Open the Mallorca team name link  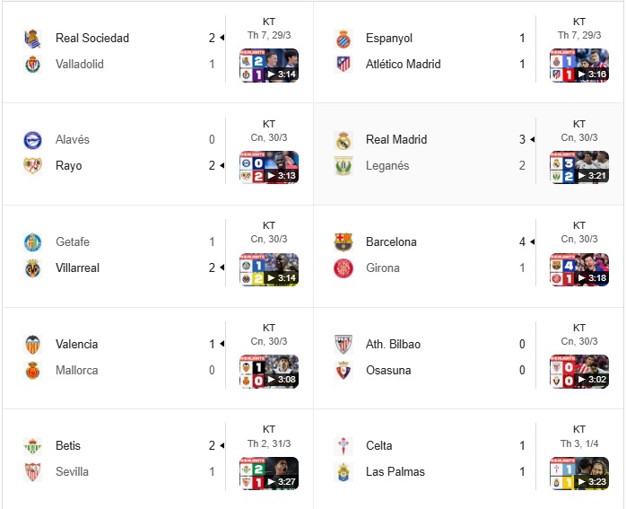click(x=76, y=370)
